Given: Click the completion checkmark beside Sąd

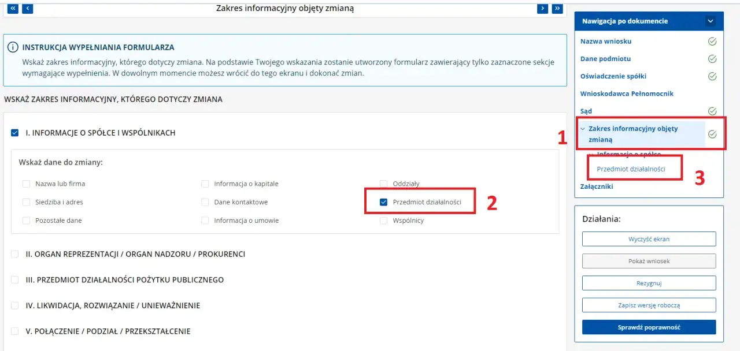Looking at the screenshot, I should coord(712,110).
